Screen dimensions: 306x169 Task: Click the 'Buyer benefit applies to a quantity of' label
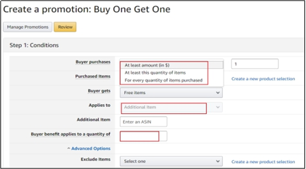70,134
